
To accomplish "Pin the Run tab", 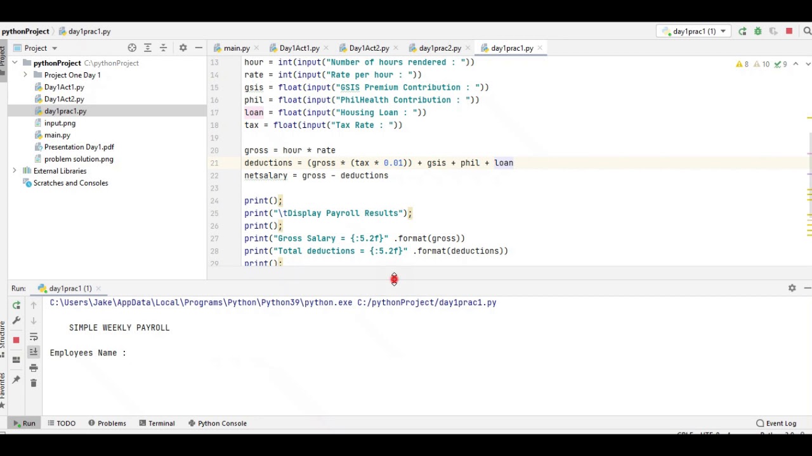I will [16, 379].
